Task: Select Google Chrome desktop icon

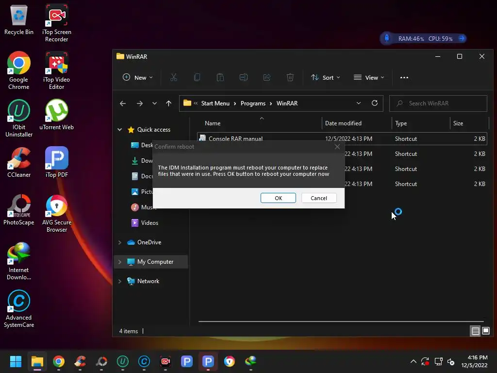Action: [19, 70]
